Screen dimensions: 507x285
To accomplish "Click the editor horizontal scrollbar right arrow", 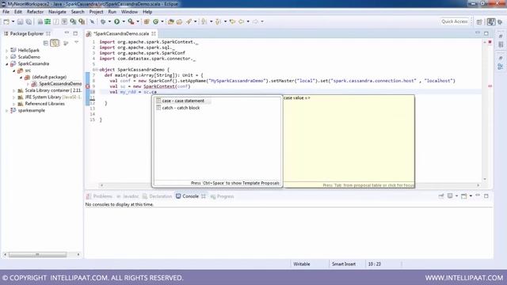I will click(x=478, y=185).
